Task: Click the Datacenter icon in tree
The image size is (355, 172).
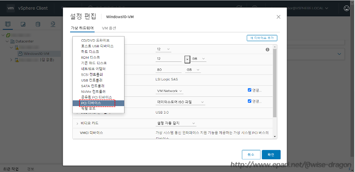Action: click(x=12, y=41)
